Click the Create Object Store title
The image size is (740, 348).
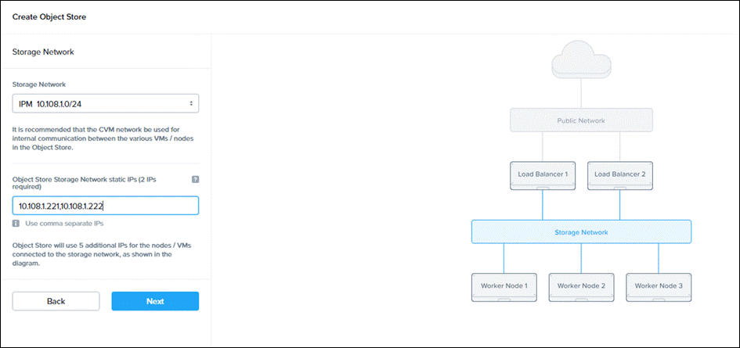(x=49, y=17)
